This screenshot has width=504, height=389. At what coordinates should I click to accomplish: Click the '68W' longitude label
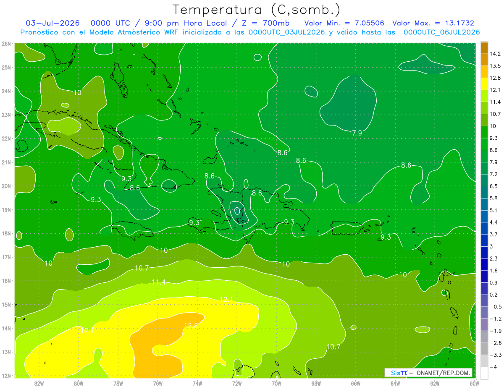point(316,383)
